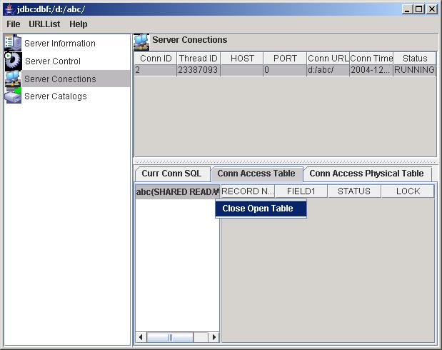Open the Help menu
Screen dimensions: 442x350
coord(79,24)
